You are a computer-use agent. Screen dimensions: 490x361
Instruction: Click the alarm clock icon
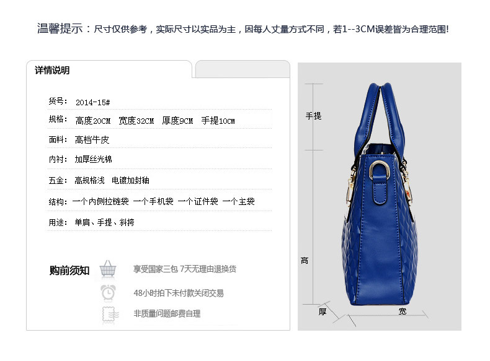(108, 293)
